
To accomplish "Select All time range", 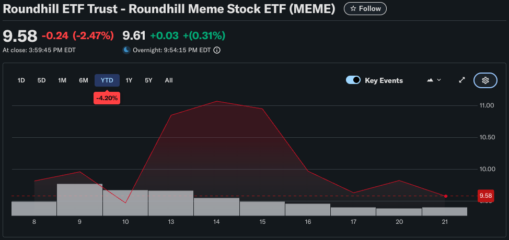I will 168,80.
